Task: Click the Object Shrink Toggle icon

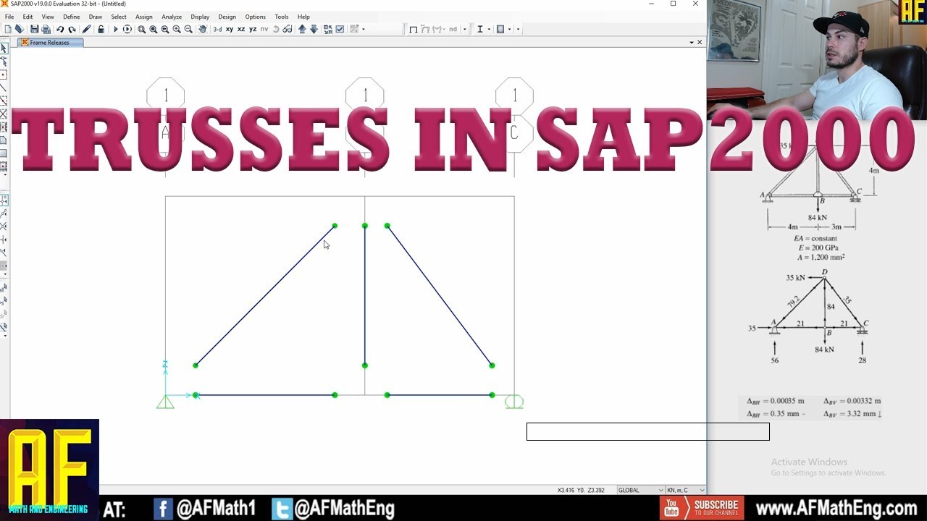Action: point(328,29)
